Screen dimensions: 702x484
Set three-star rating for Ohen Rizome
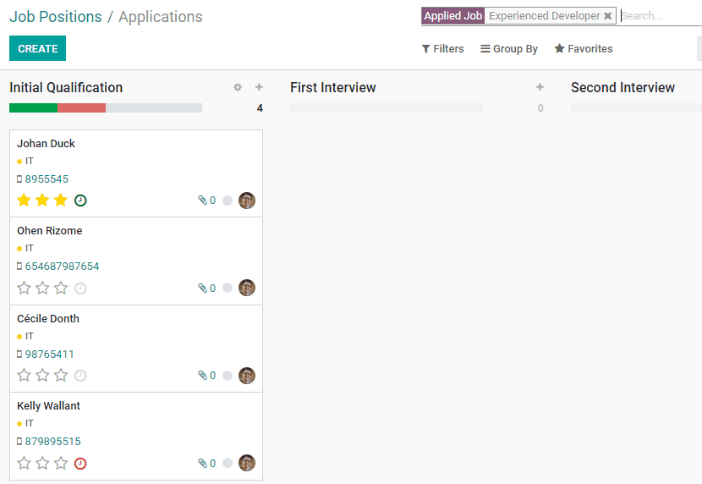[x=60, y=288]
